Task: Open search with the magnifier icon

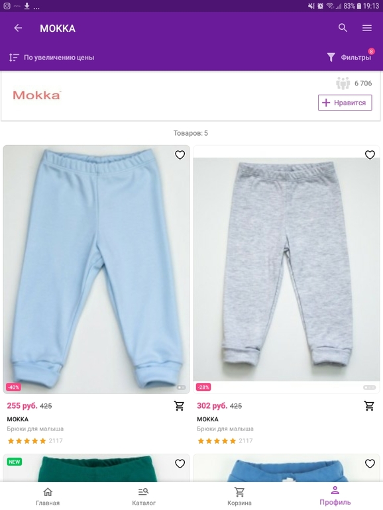Action: (343, 28)
